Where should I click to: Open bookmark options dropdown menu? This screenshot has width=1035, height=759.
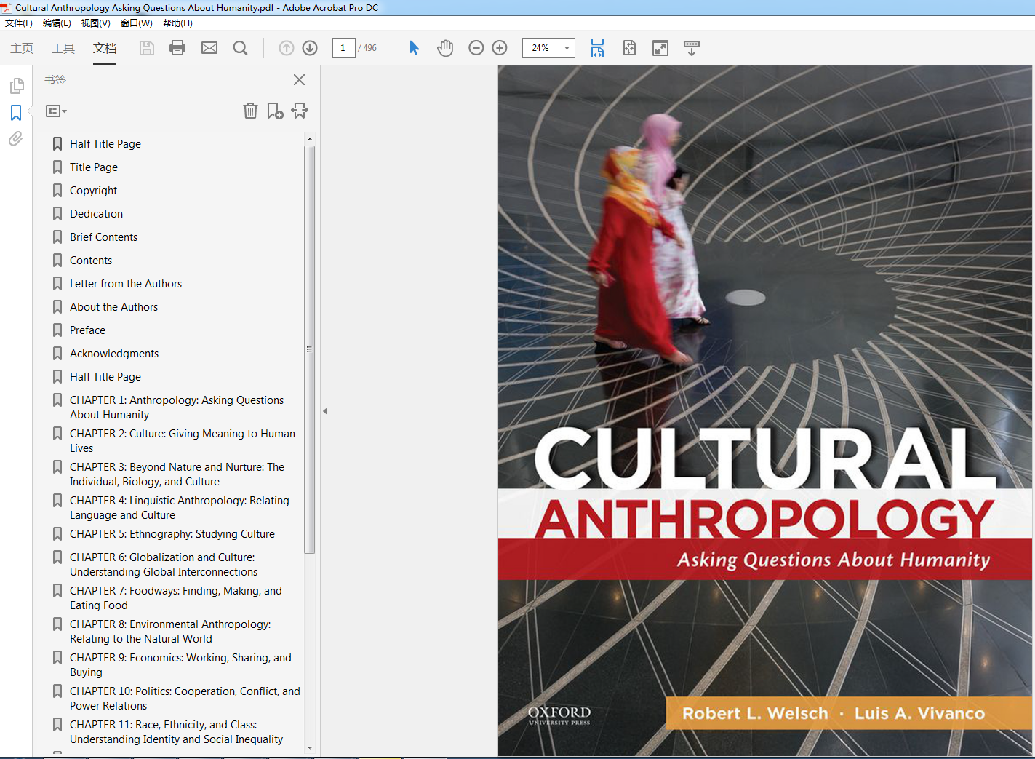point(56,111)
